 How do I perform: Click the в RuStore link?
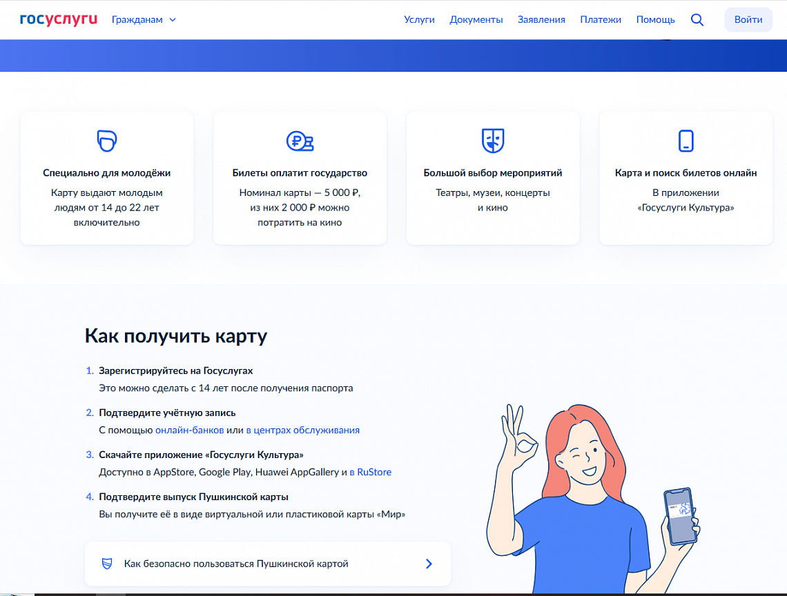(371, 472)
